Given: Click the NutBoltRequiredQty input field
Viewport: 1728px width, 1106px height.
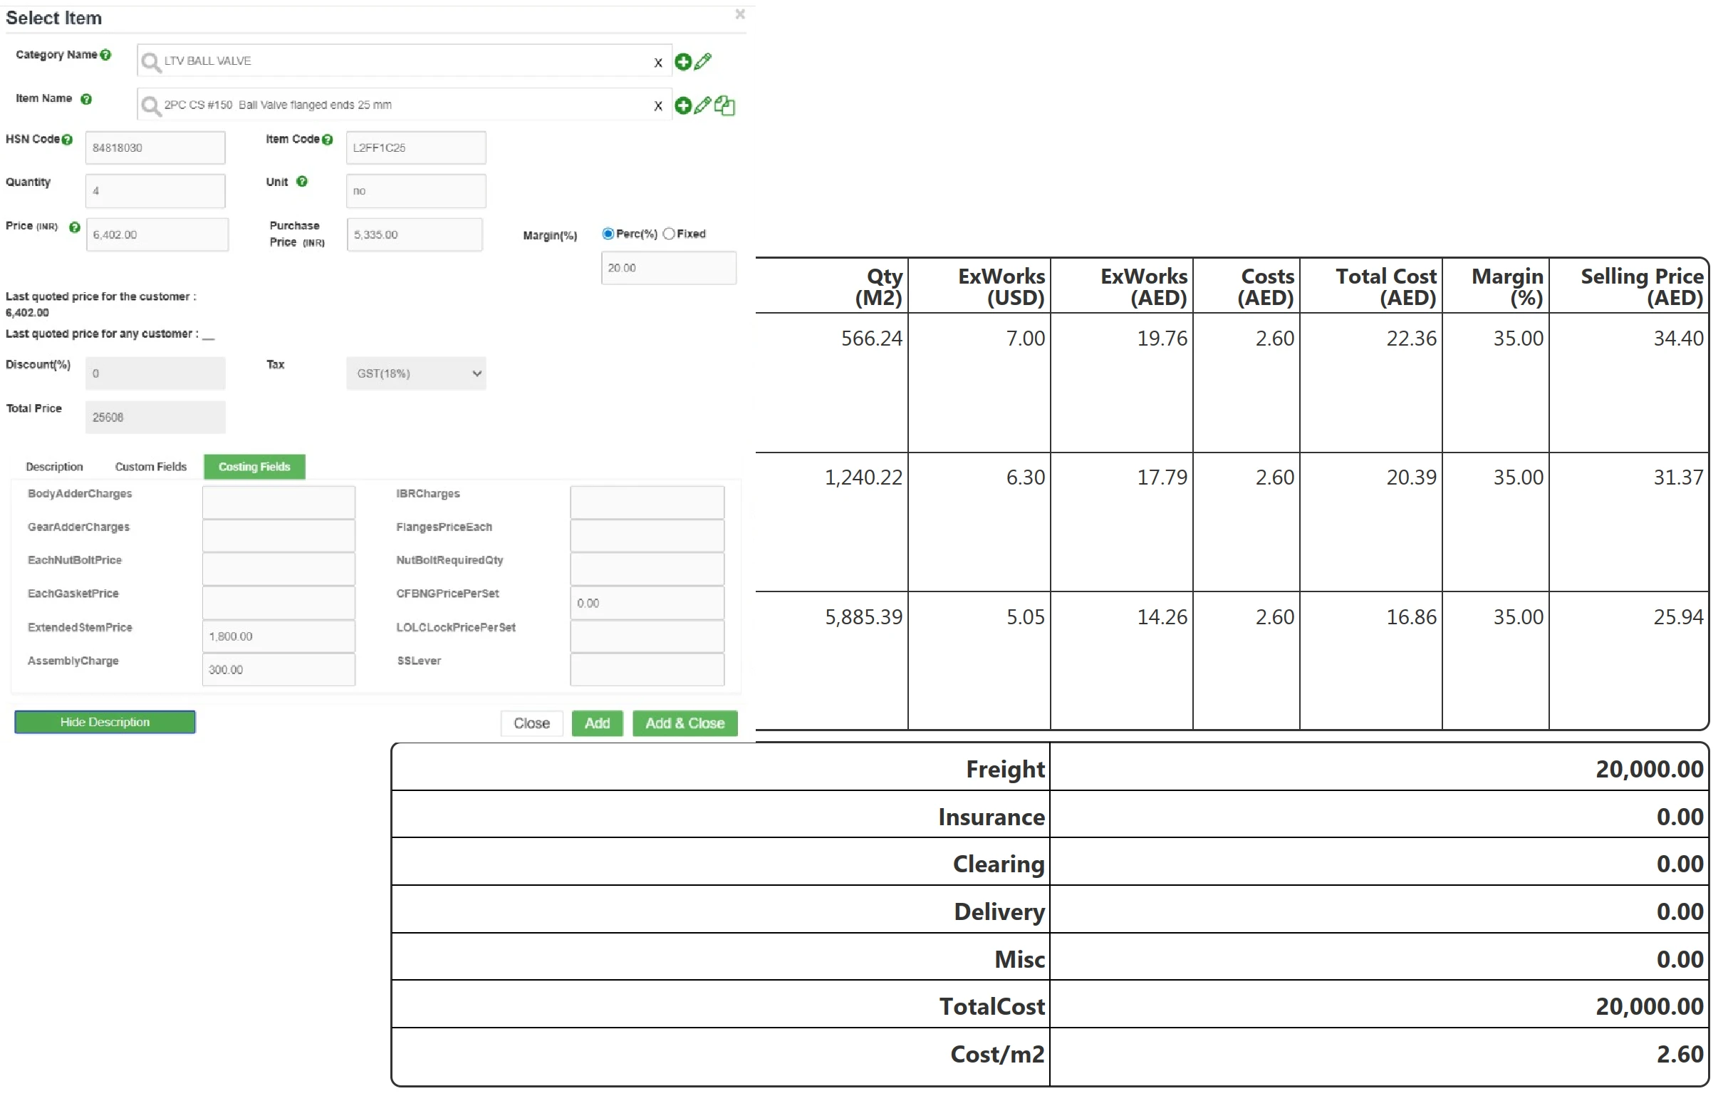Looking at the screenshot, I should tap(647, 569).
